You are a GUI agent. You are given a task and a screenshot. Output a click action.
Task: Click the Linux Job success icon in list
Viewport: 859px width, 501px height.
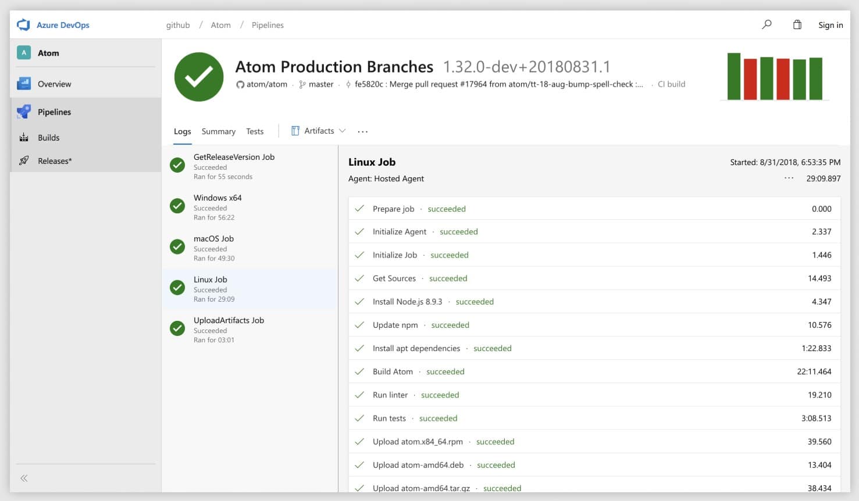click(x=177, y=288)
